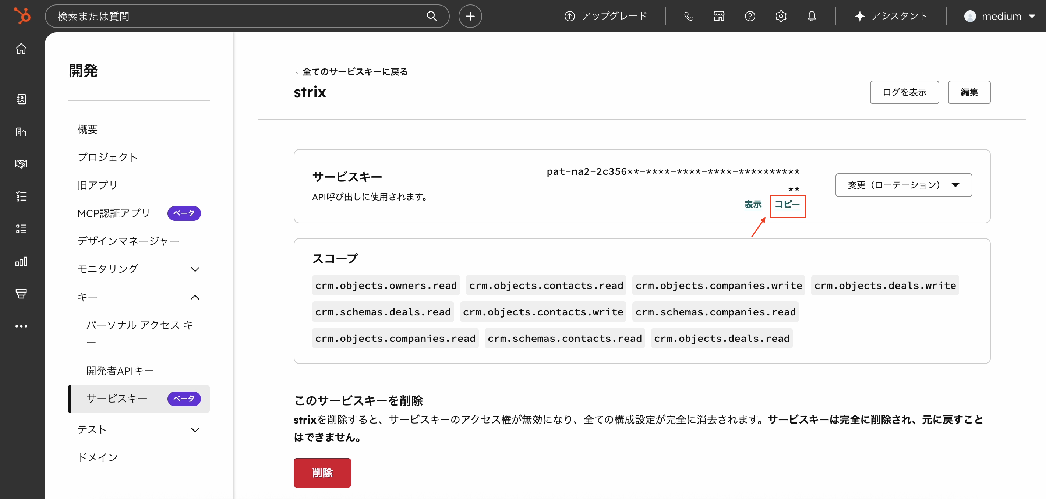This screenshot has width=1046, height=499.
Task: Open the help question mark icon
Action: click(x=750, y=16)
